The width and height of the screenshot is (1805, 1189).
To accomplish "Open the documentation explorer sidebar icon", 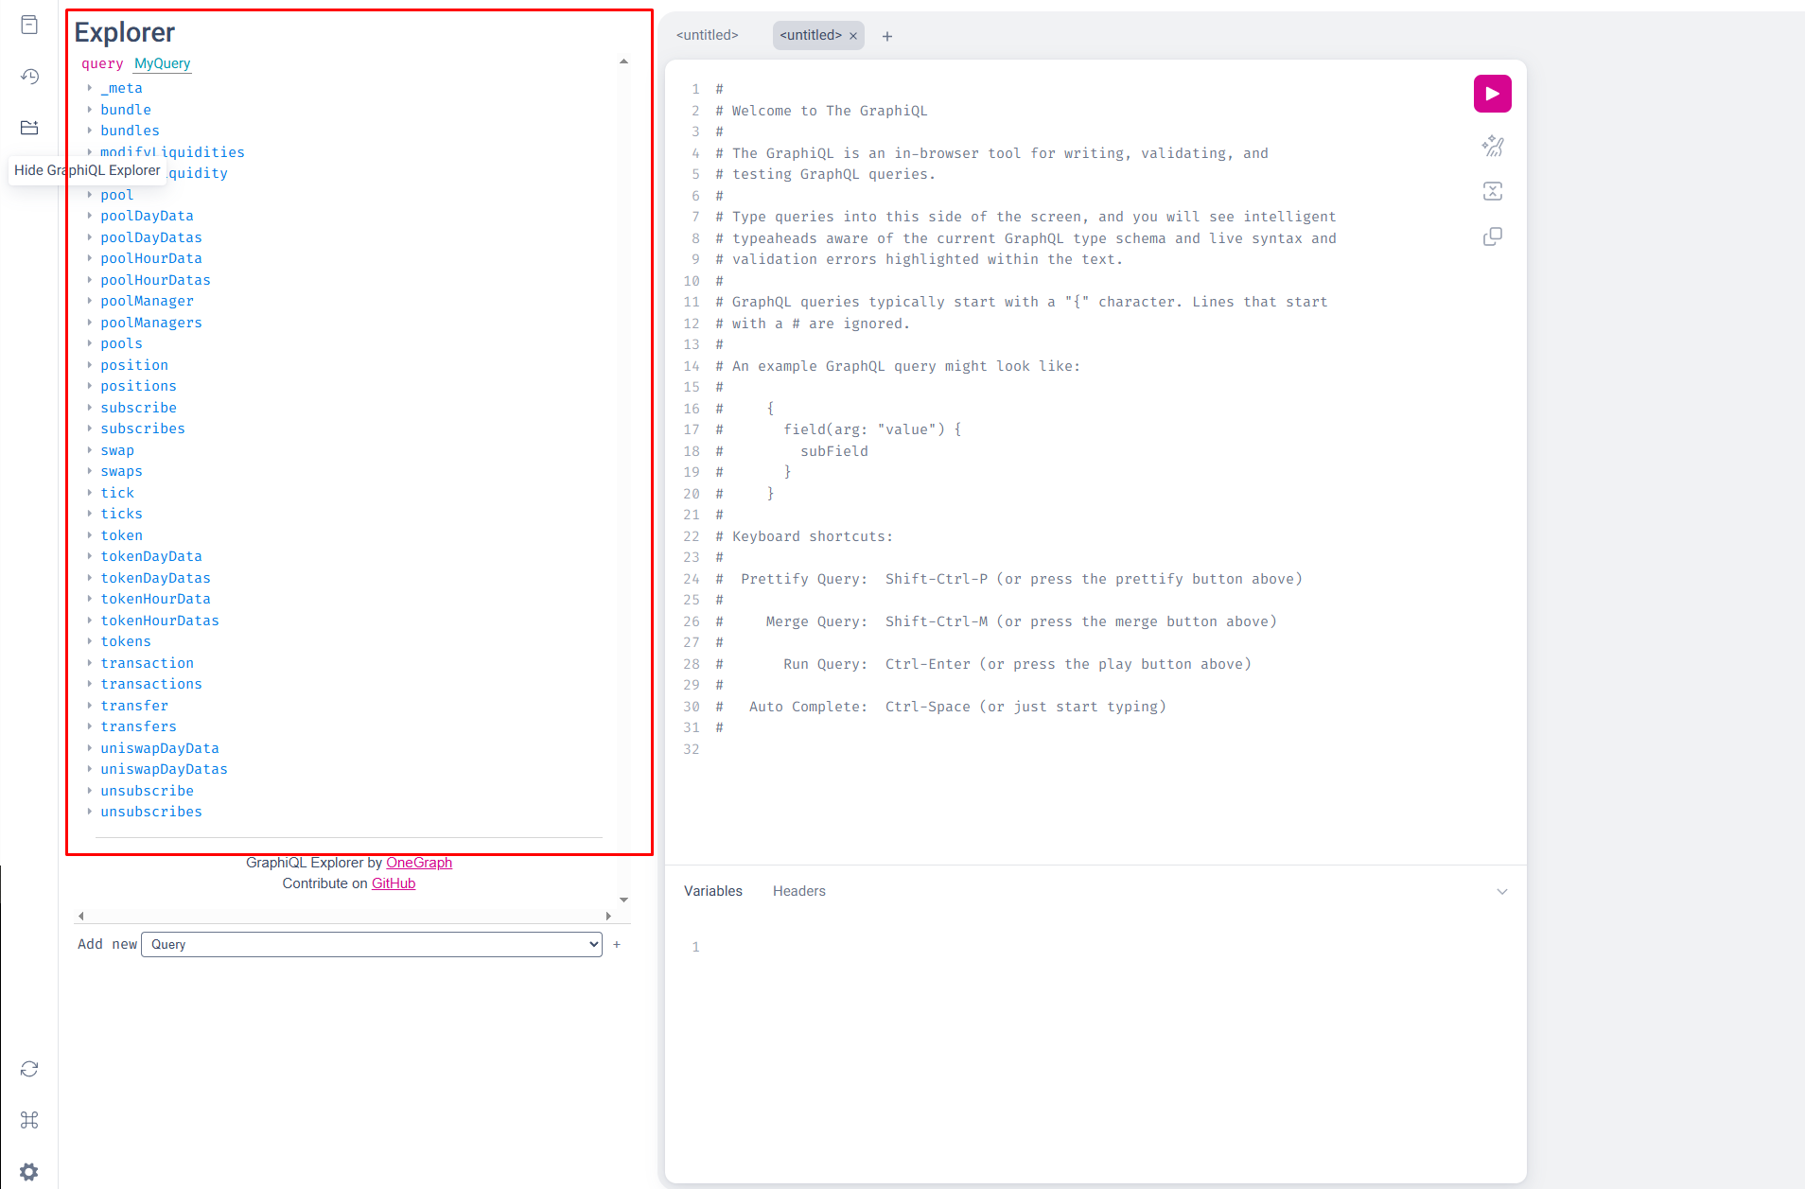I will (29, 25).
